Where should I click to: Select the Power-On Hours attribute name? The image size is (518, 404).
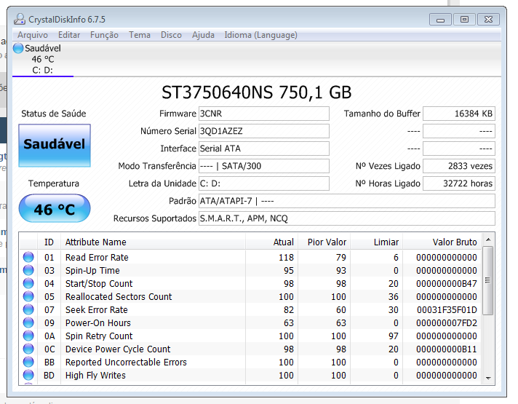(x=98, y=322)
